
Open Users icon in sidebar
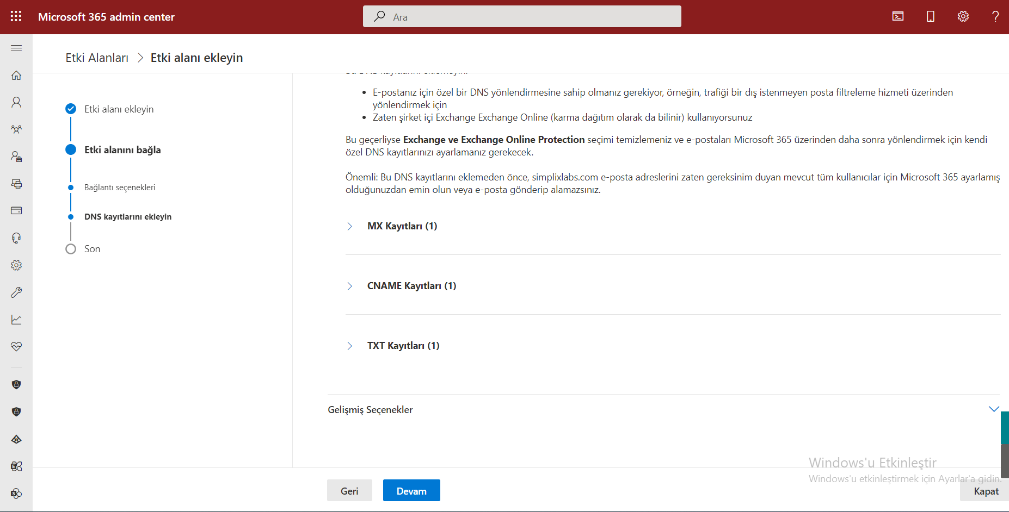coord(16,102)
